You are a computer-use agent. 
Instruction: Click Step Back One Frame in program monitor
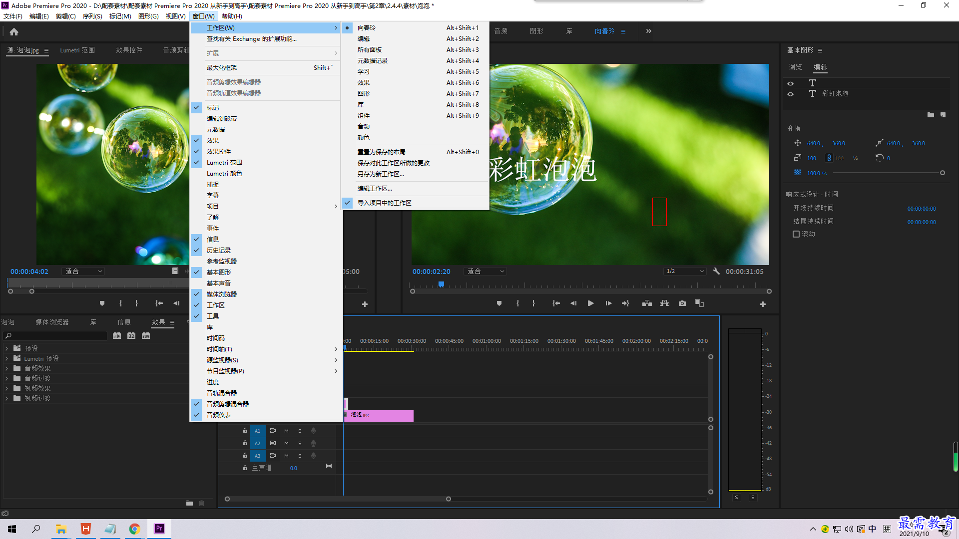coord(573,303)
